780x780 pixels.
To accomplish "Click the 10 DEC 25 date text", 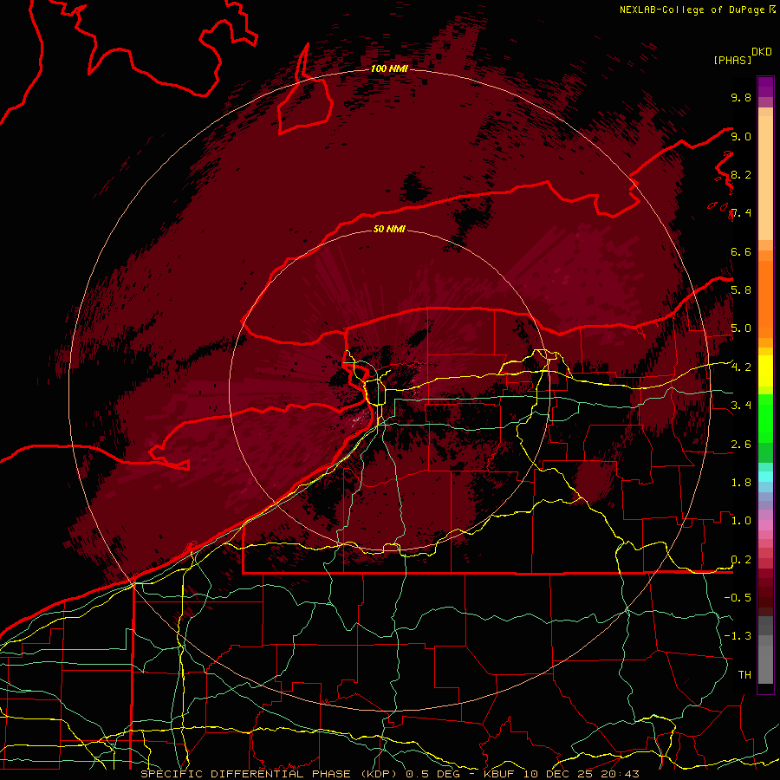I will point(557,774).
